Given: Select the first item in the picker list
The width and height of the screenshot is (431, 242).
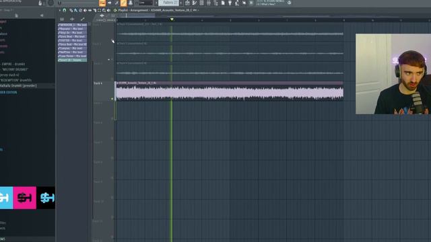Looking at the screenshot, I should tap(72, 25).
